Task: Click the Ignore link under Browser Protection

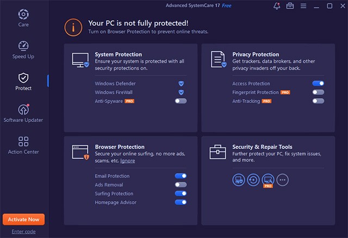Action: point(128,161)
